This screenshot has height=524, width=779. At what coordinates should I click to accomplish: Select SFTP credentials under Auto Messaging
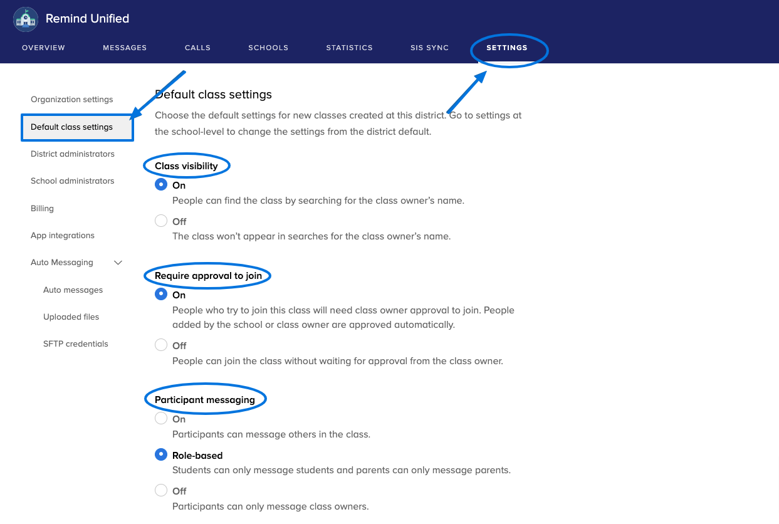76,343
